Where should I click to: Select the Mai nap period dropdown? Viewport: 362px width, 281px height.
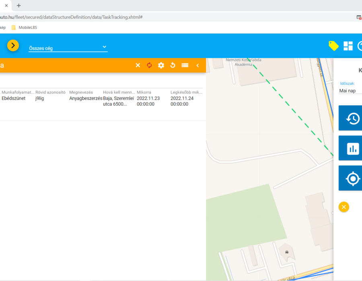pos(350,91)
